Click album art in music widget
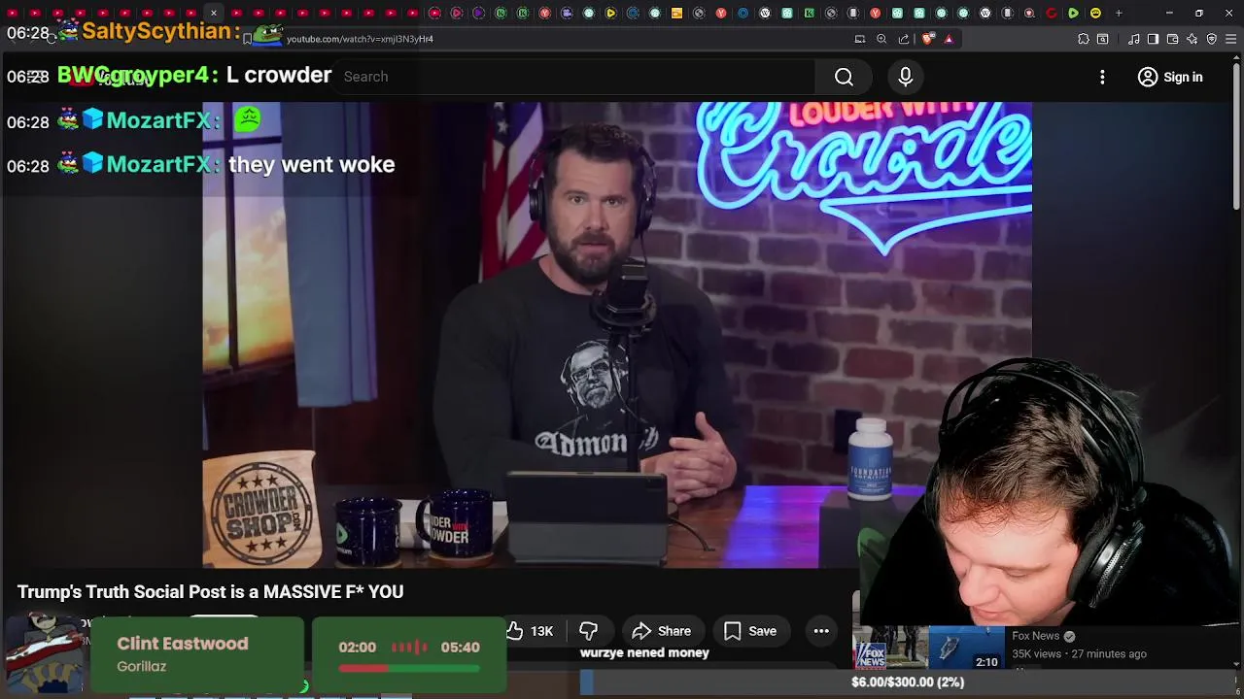The image size is (1244, 699). (x=44, y=652)
